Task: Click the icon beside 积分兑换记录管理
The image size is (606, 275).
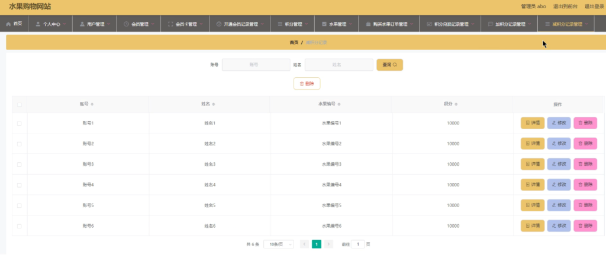Action: pos(429,24)
